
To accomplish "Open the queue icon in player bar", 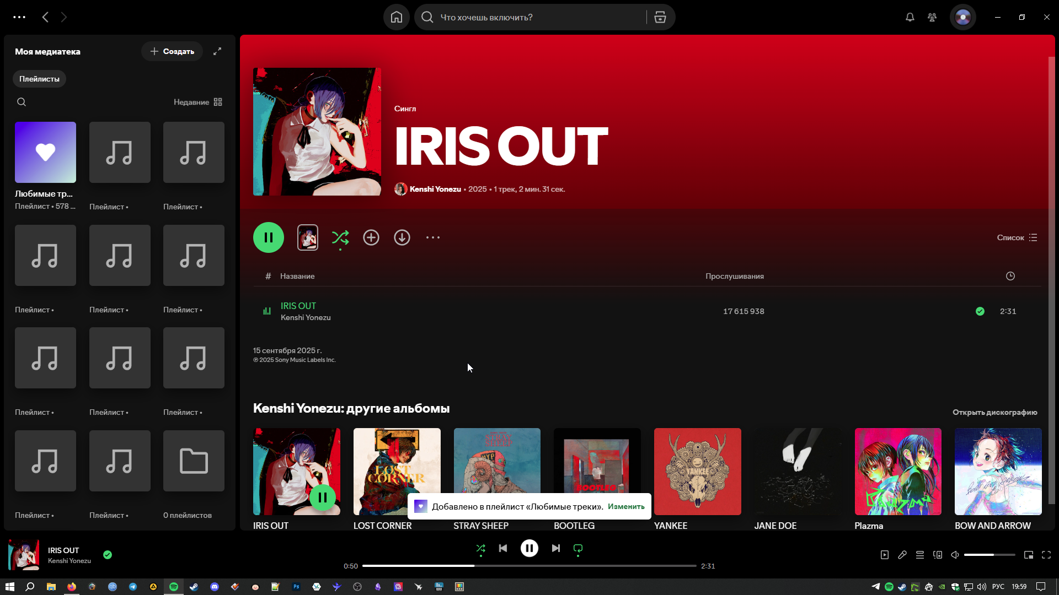I will point(920,555).
